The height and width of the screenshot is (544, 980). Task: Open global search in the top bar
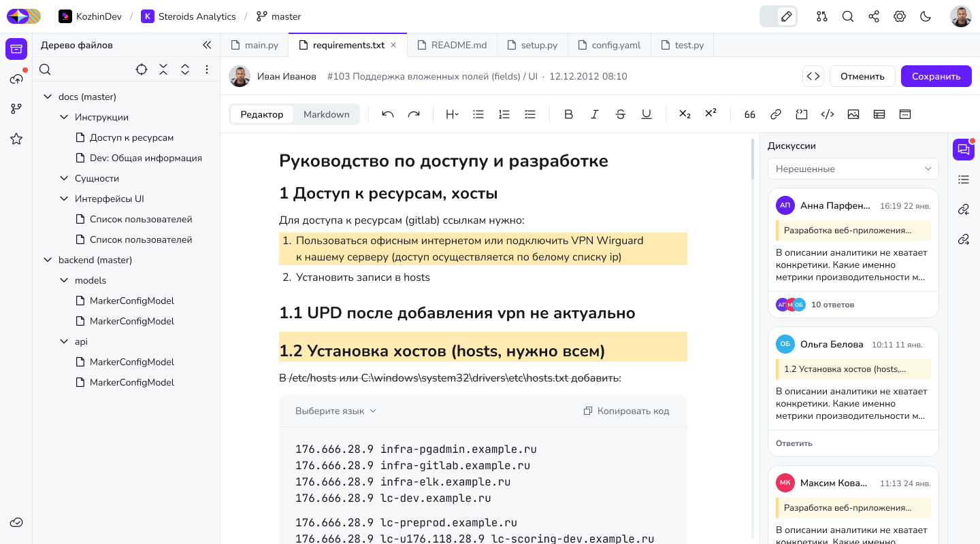[x=848, y=16]
